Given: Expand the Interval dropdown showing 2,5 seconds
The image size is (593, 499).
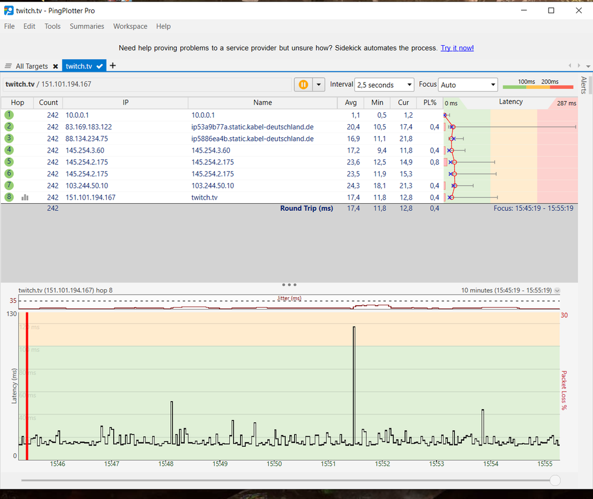Looking at the screenshot, I should coord(384,85).
